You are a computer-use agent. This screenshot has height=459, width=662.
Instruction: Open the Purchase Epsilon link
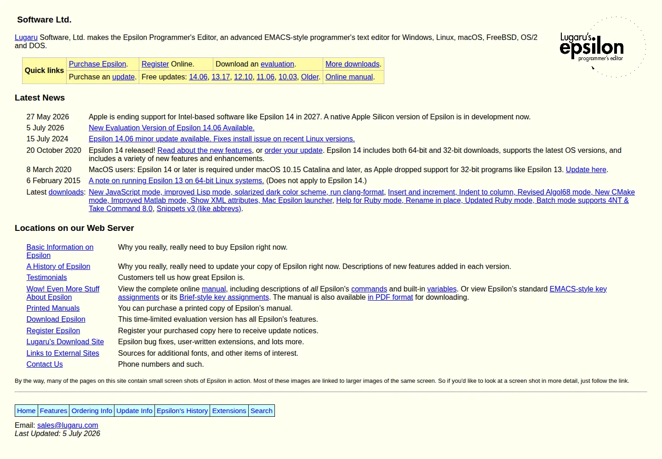(x=97, y=64)
